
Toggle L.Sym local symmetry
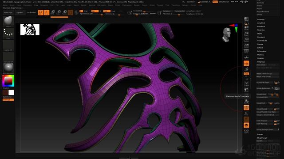pos(246,63)
